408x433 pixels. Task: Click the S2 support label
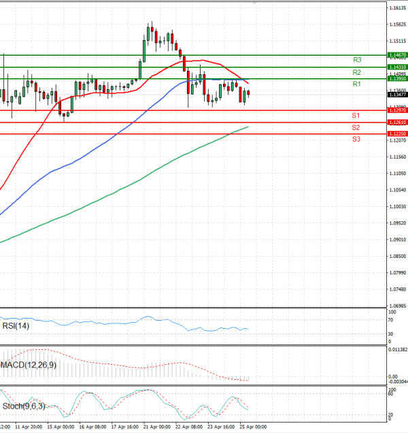[356, 127]
